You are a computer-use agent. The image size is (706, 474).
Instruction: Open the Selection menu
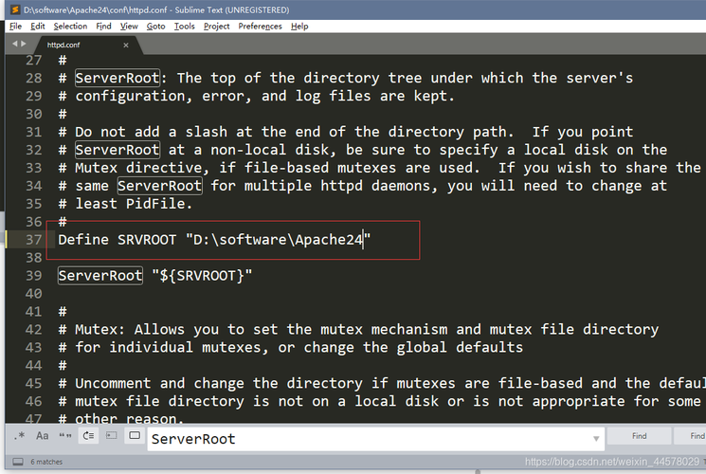coord(70,27)
